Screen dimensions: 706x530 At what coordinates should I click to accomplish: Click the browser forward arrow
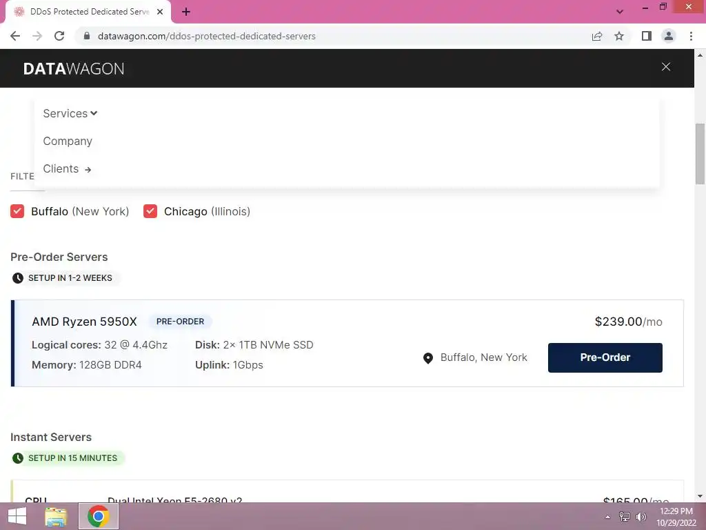tap(37, 36)
